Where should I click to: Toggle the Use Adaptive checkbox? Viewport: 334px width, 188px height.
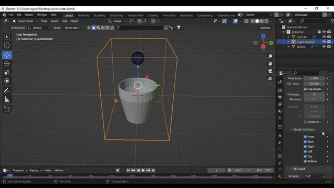click(x=305, y=89)
